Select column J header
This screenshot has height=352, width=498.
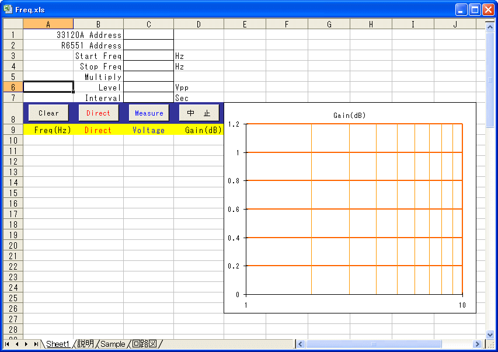click(x=455, y=24)
